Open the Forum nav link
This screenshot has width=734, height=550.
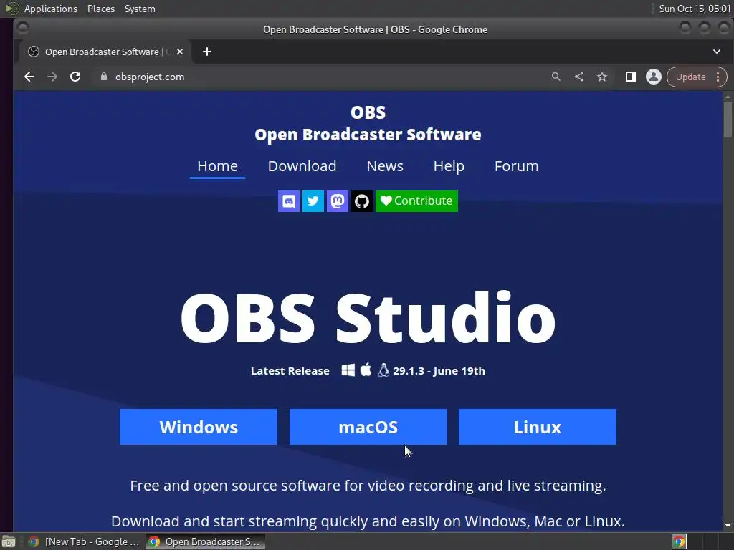point(516,166)
